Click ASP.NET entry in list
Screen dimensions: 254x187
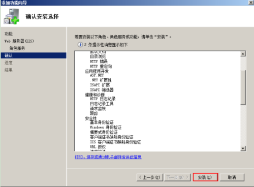97,75
